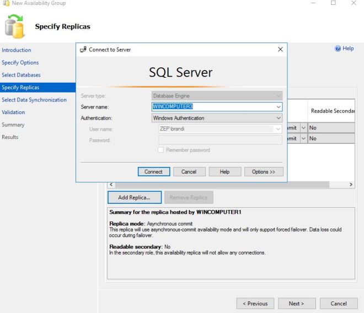
Task: Click the Next > wizard button
Action: click(296, 304)
